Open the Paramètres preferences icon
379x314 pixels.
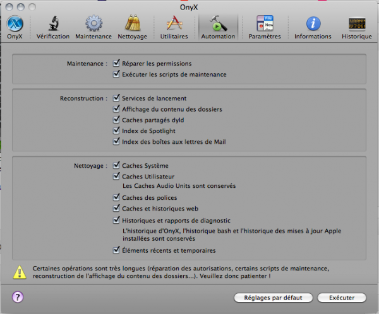pyautogui.click(x=265, y=23)
